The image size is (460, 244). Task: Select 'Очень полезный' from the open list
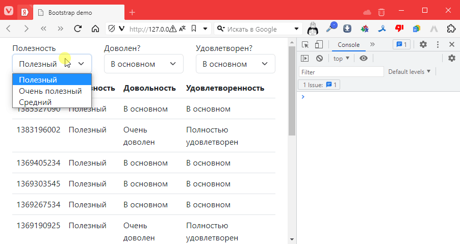[50, 91]
